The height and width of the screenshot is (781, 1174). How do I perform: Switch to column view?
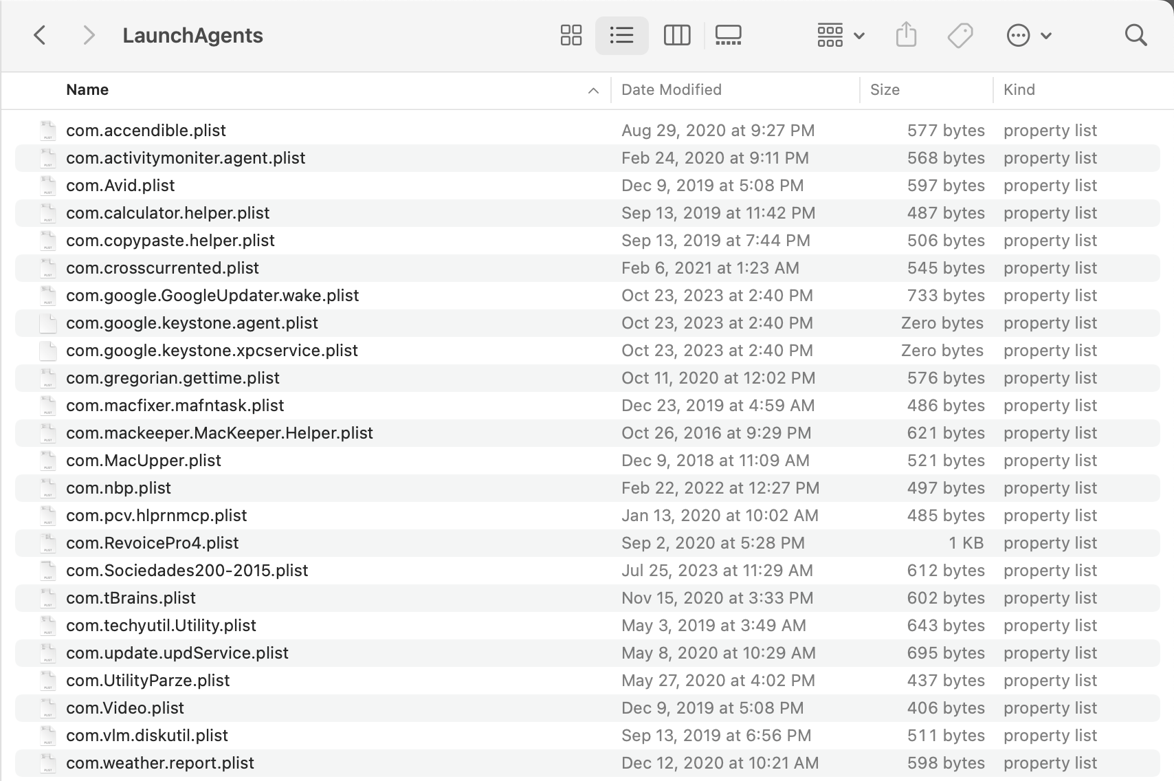(x=677, y=35)
